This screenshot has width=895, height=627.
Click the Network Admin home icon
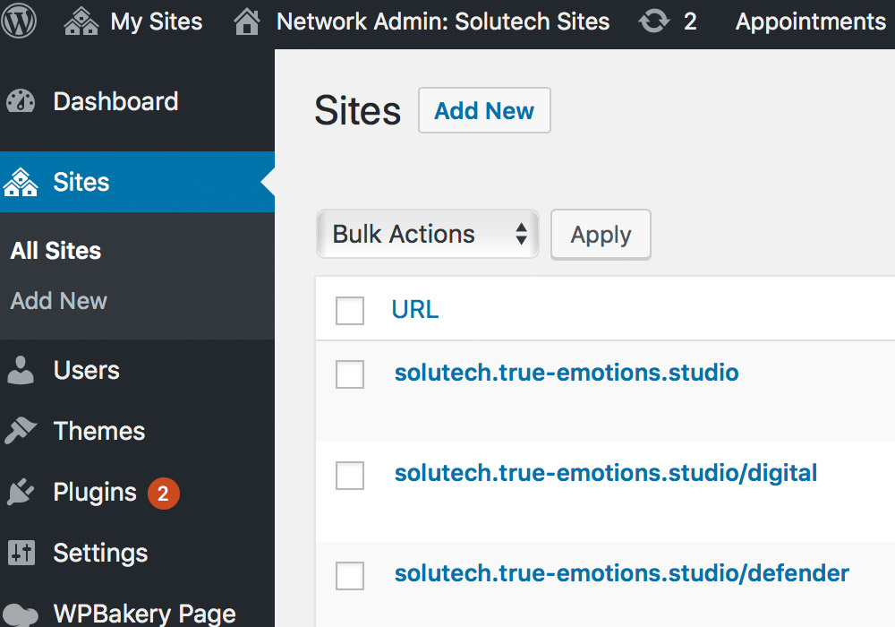247,21
